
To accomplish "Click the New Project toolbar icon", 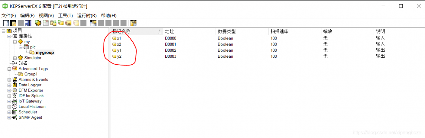I will [x=6, y=23].
